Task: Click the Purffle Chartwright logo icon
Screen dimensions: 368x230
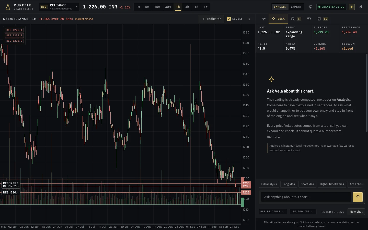Action: pos(8,7)
